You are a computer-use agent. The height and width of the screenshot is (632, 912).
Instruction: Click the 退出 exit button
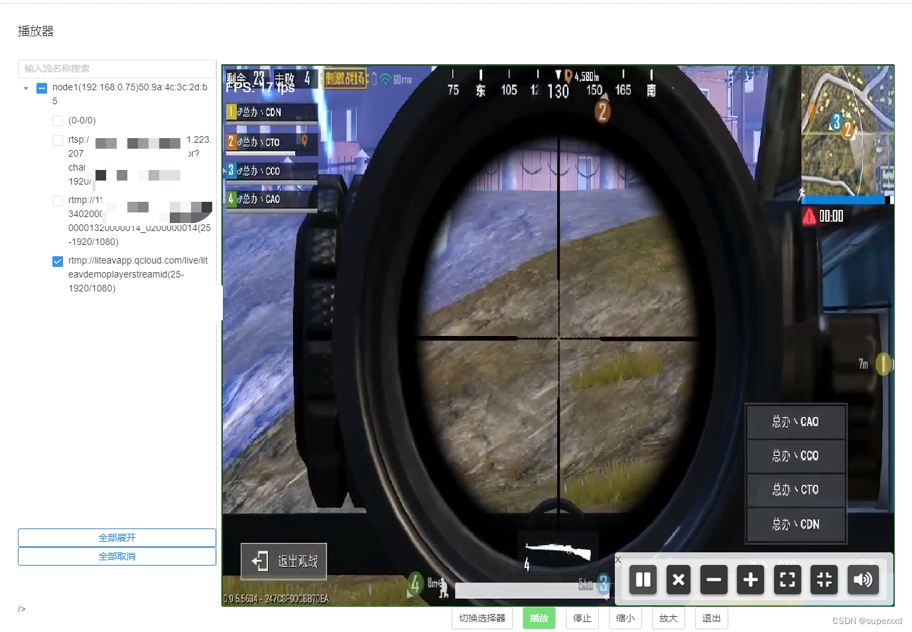712,618
